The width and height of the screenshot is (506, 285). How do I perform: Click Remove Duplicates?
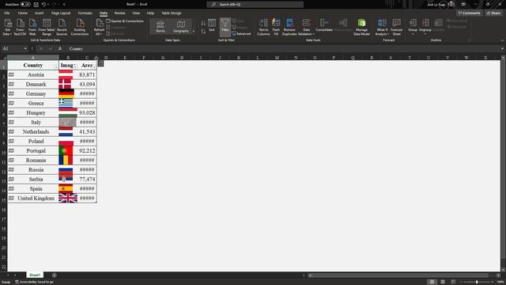(x=289, y=27)
